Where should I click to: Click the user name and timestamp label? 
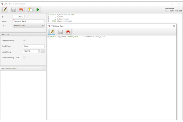click(173, 9)
